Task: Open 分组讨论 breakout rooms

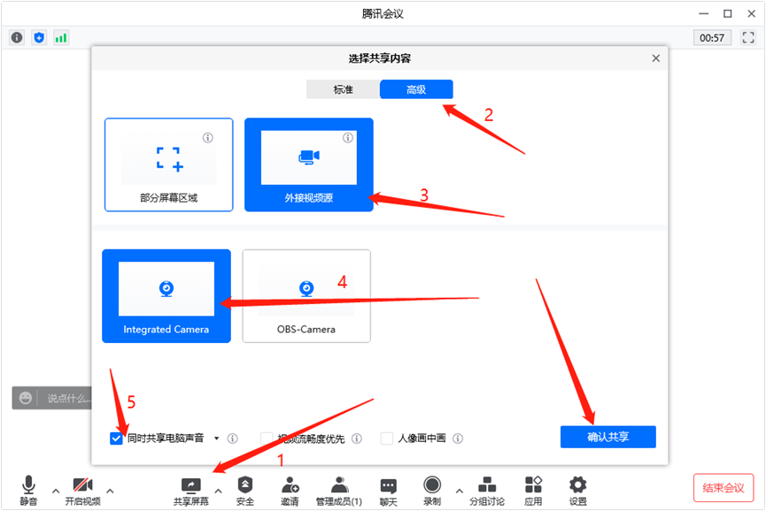Action: click(486, 491)
